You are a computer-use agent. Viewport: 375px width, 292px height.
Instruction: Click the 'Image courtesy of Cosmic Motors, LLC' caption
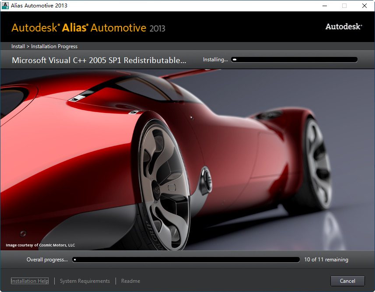tap(40, 245)
